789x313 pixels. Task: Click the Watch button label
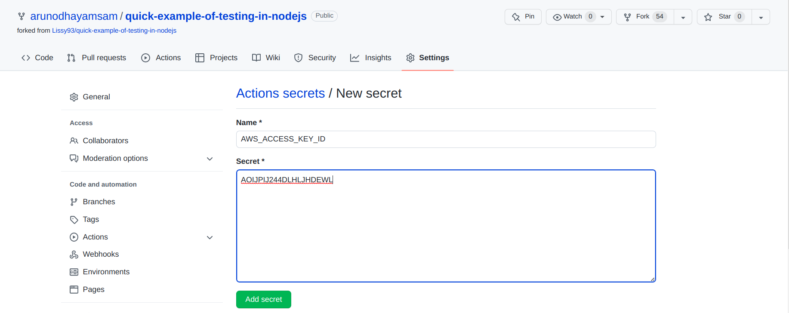573,16
